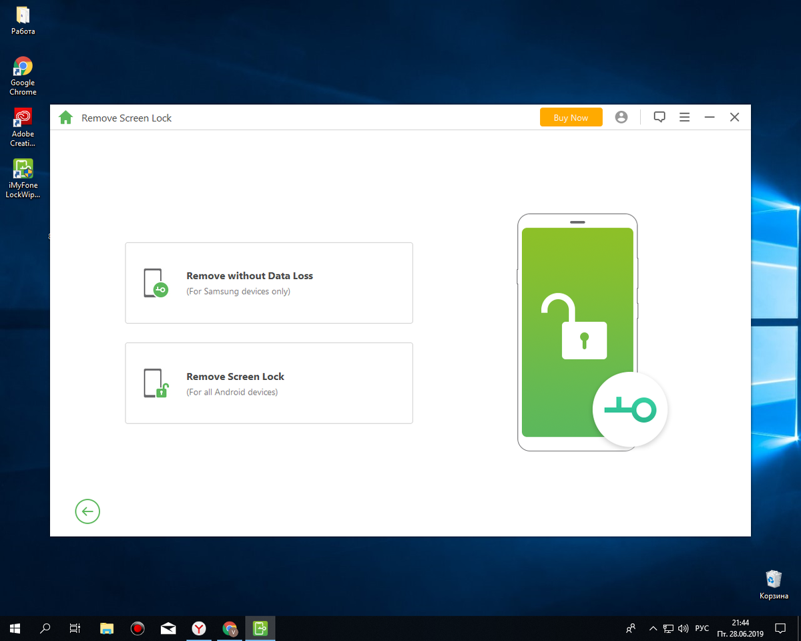Open the clock showing 21:44
The width and height of the screenshot is (801, 641).
pyautogui.click(x=740, y=628)
